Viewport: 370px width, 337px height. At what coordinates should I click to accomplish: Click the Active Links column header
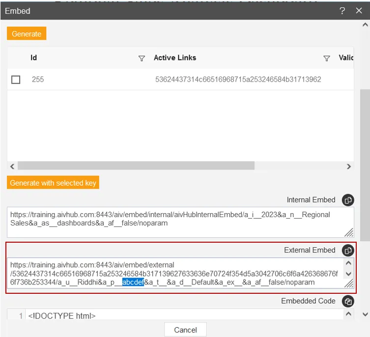(x=175, y=57)
